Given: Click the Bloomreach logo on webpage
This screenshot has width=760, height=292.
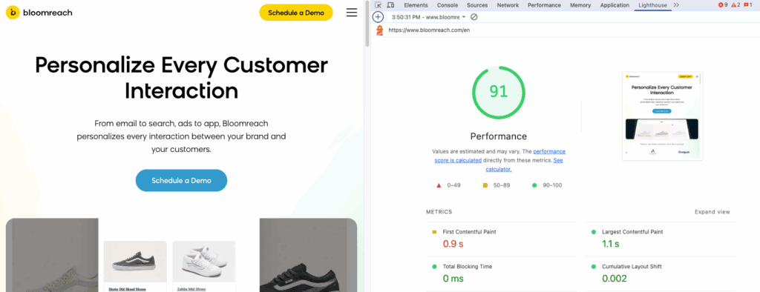Looking at the screenshot, I should point(39,13).
